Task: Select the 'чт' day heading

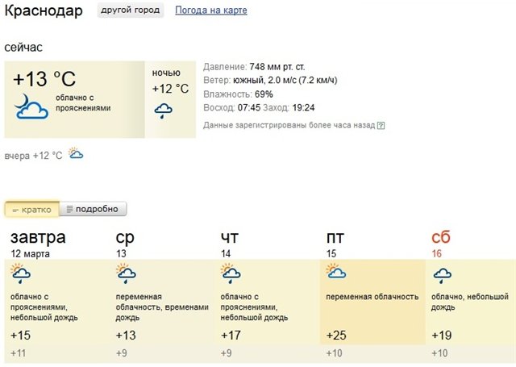Action: click(230, 237)
